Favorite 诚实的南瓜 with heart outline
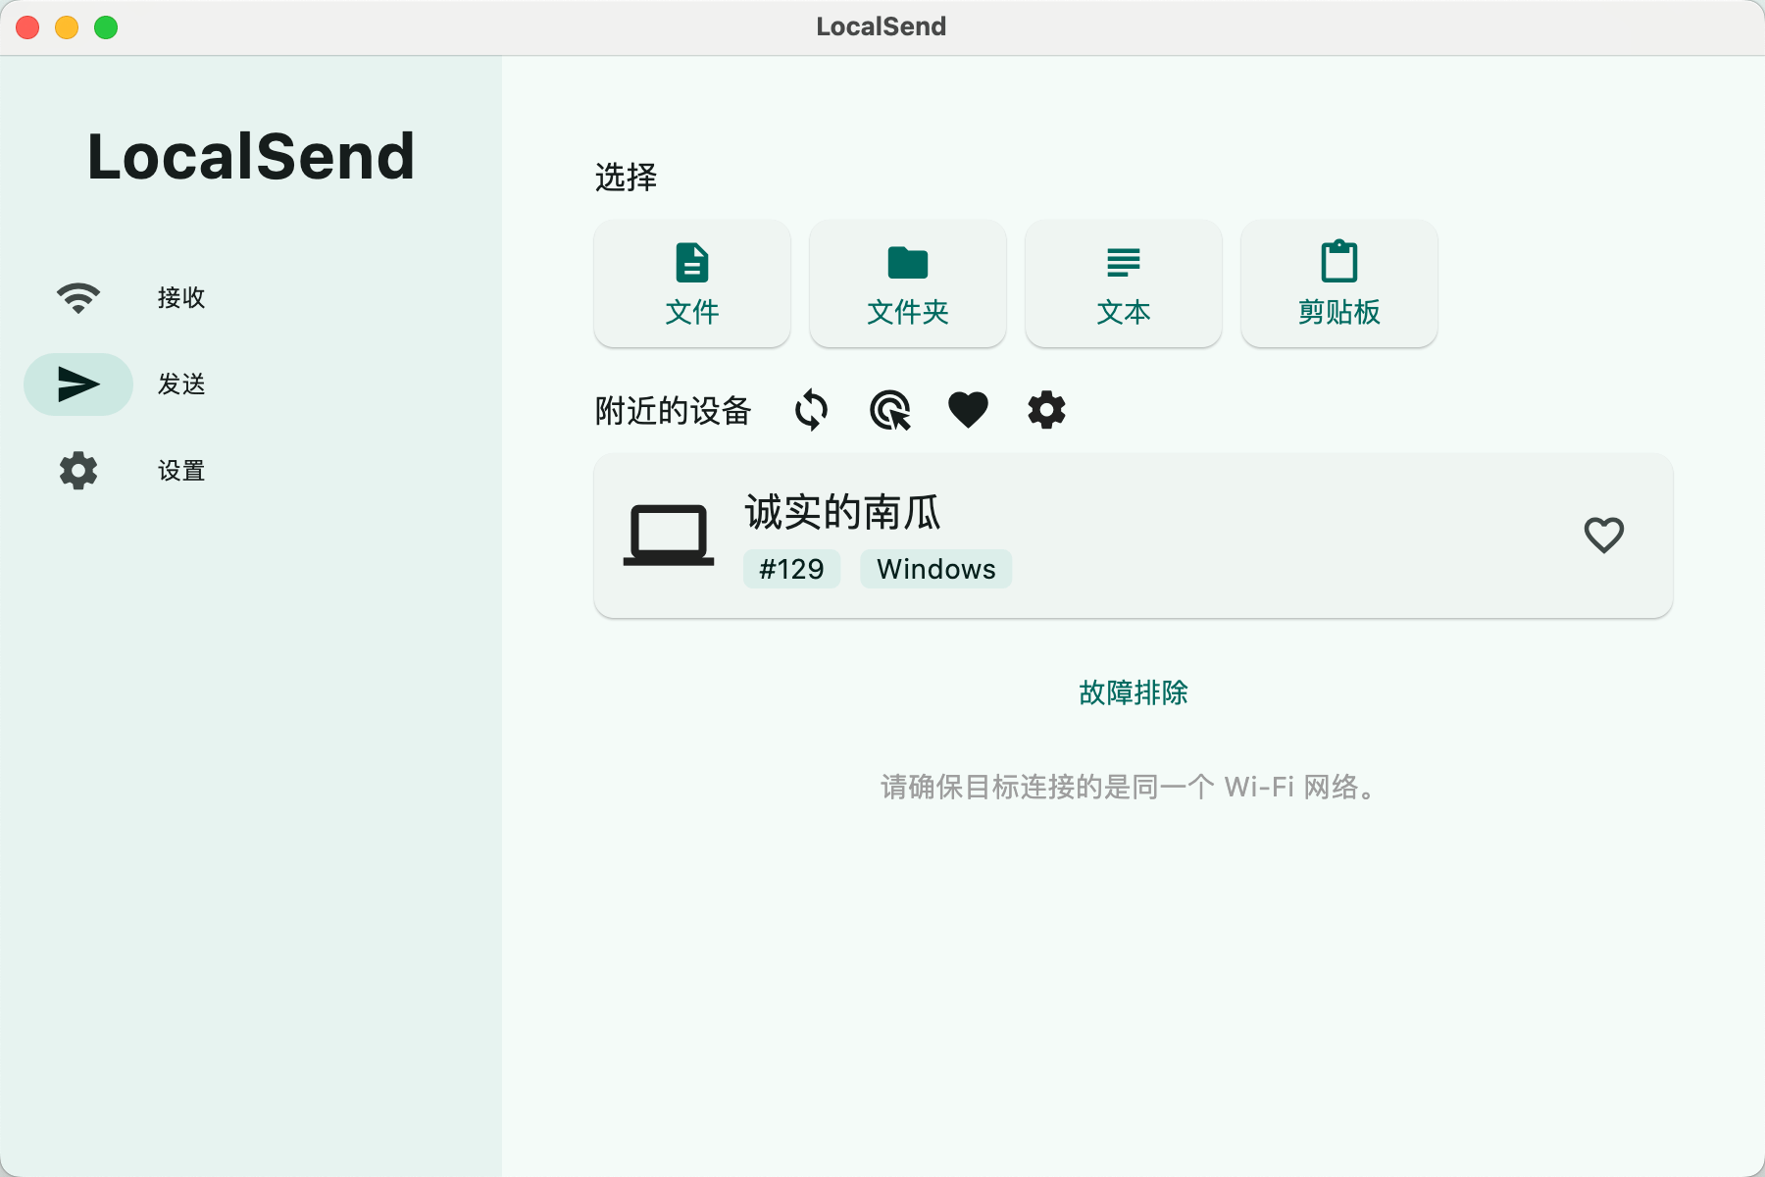This screenshot has width=1765, height=1177. pos(1604,536)
